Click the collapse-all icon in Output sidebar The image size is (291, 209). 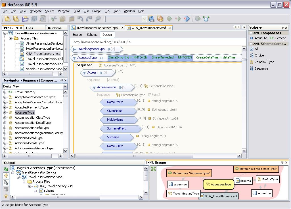[x=6, y=175]
